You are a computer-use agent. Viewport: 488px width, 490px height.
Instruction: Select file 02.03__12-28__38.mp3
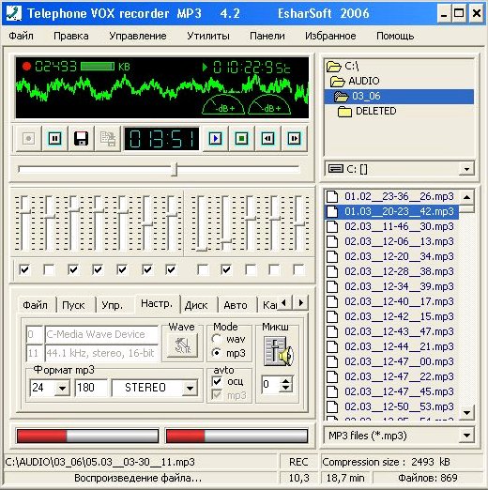click(x=392, y=271)
